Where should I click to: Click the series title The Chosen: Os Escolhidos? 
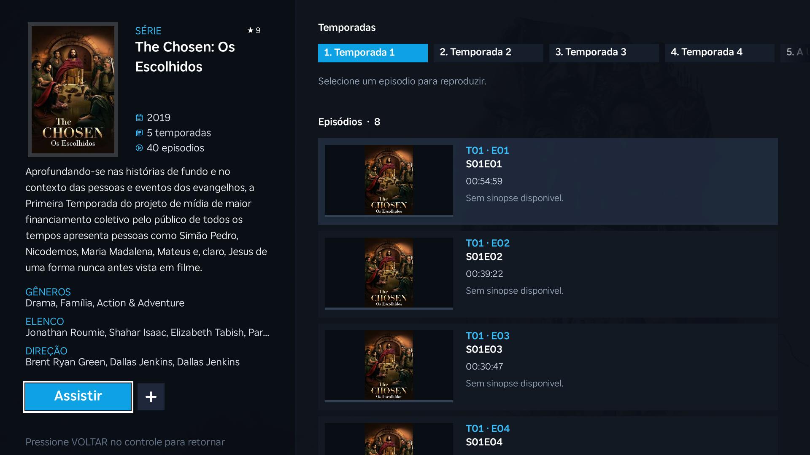point(185,57)
